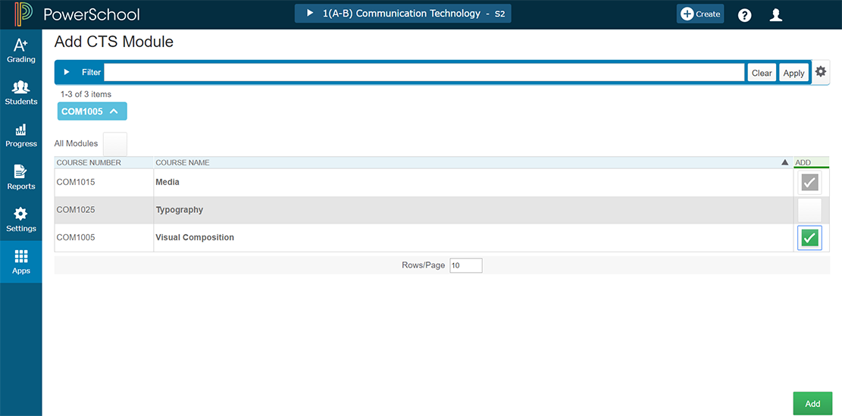Uncheck Add box for Visual Composition

click(x=809, y=238)
